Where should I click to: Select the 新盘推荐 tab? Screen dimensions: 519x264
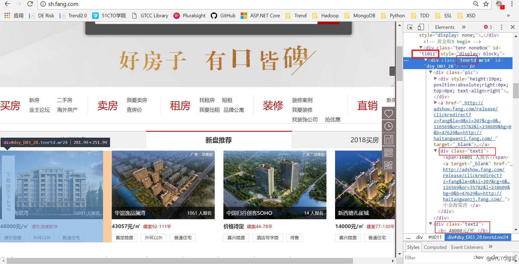tap(219, 140)
